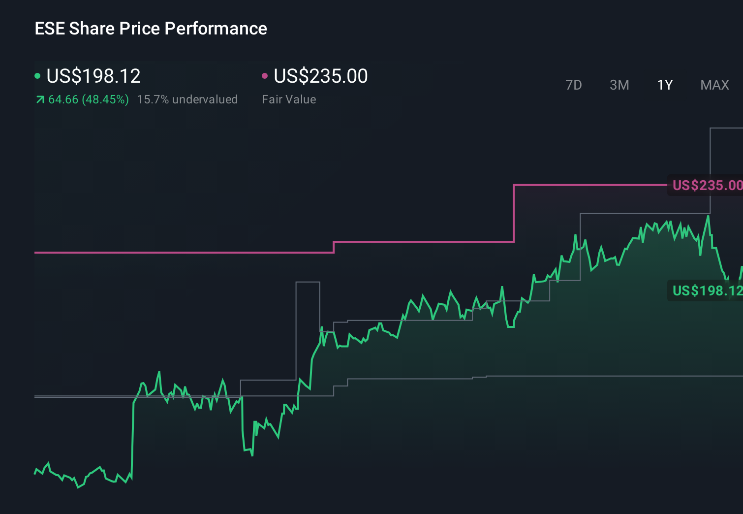Switch to the 7D time range
Viewport: 743px width, 514px height.
574,85
